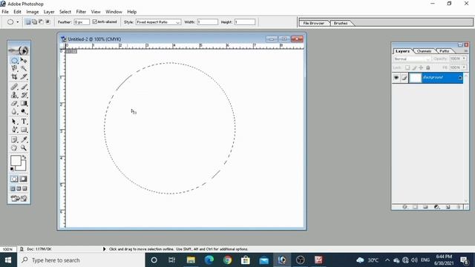Select the Healing Brush tool

pos(14,87)
